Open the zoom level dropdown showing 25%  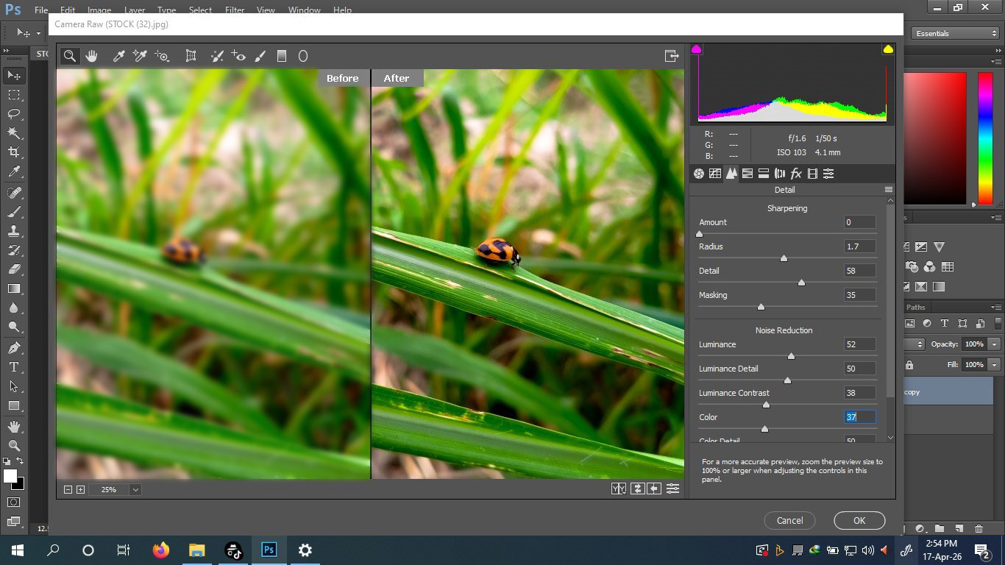click(135, 489)
